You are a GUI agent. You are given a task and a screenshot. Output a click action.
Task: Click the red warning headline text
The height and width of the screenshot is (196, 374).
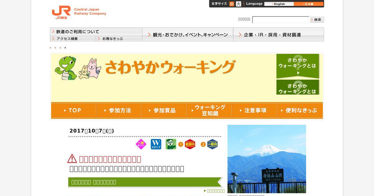[x=110, y=159]
